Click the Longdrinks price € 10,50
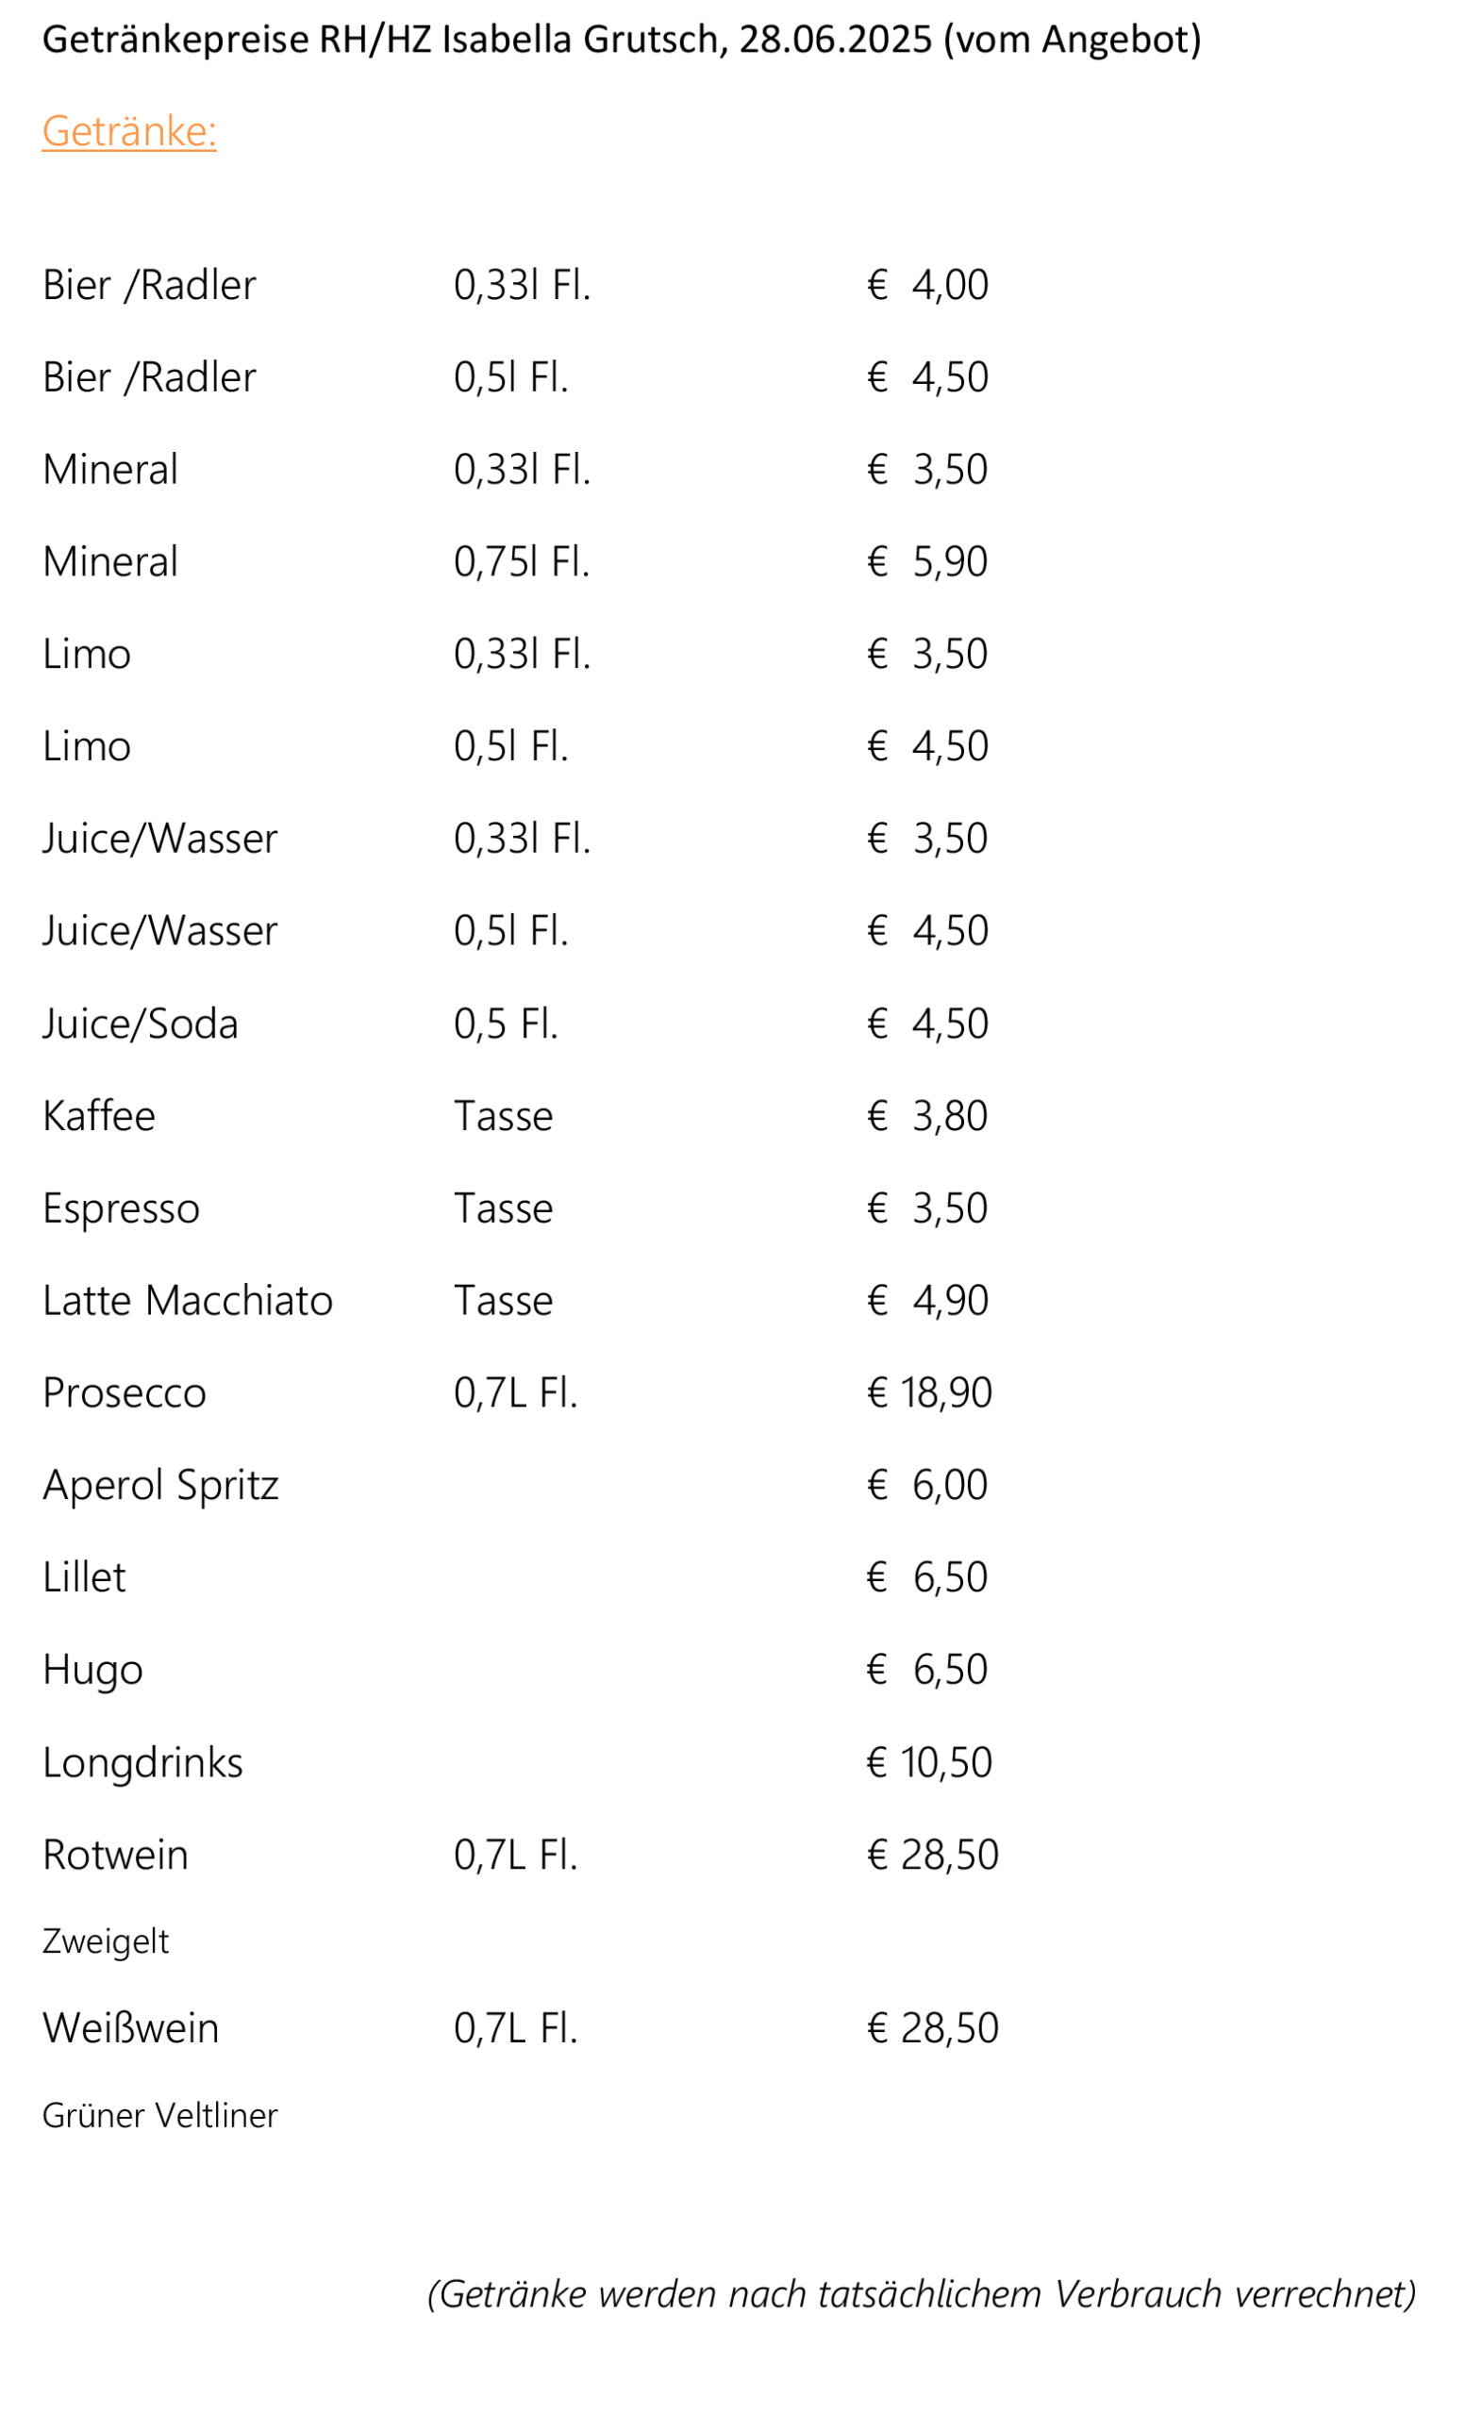The height and width of the screenshot is (2415, 1482). coord(929,1762)
